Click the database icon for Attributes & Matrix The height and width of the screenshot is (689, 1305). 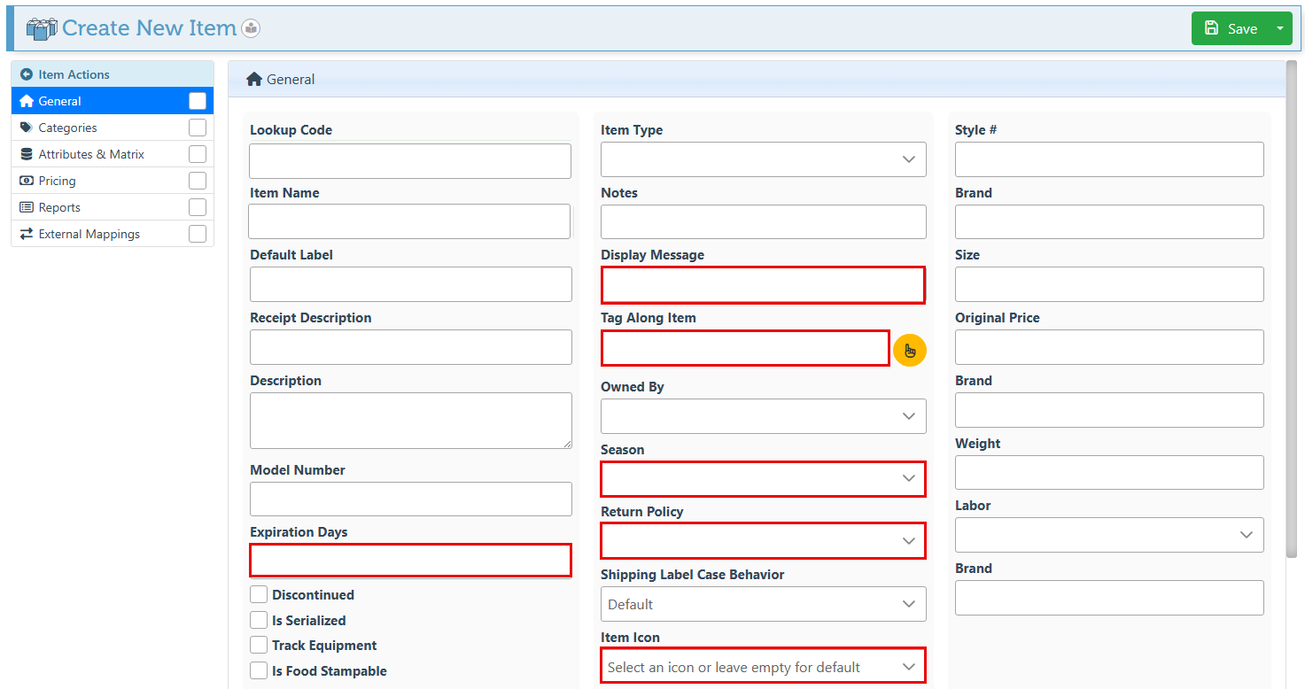26,154
